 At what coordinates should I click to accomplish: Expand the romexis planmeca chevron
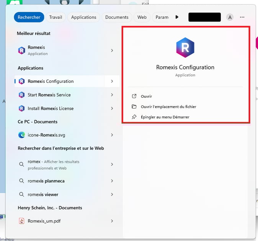pos(112,181)
